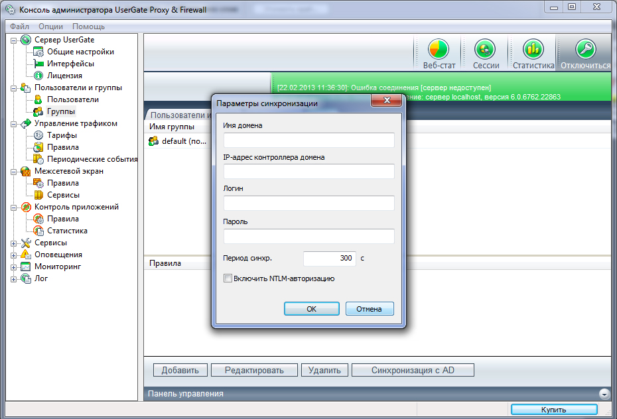Screen dimensions: 617x419
Task: Confirm dialog with OK button
Action: 312,308
